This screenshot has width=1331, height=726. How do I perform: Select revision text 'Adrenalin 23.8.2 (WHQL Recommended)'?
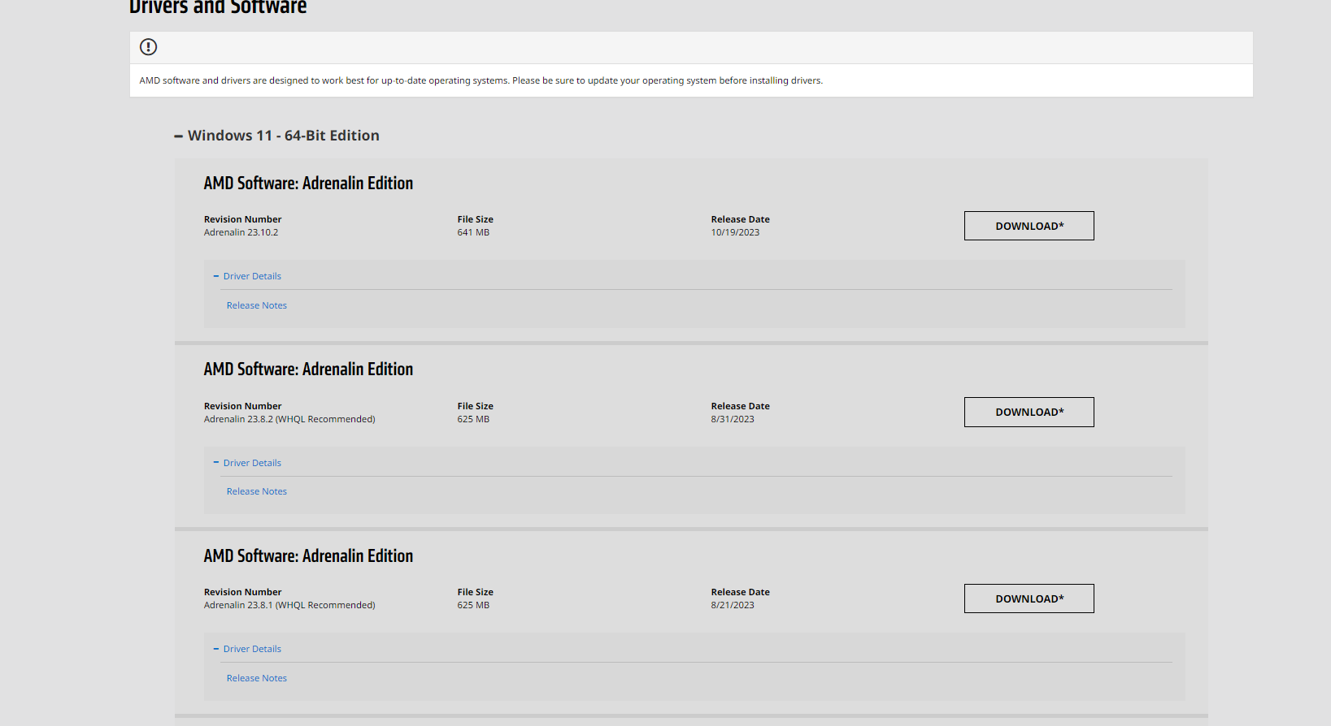click(289, 419)
